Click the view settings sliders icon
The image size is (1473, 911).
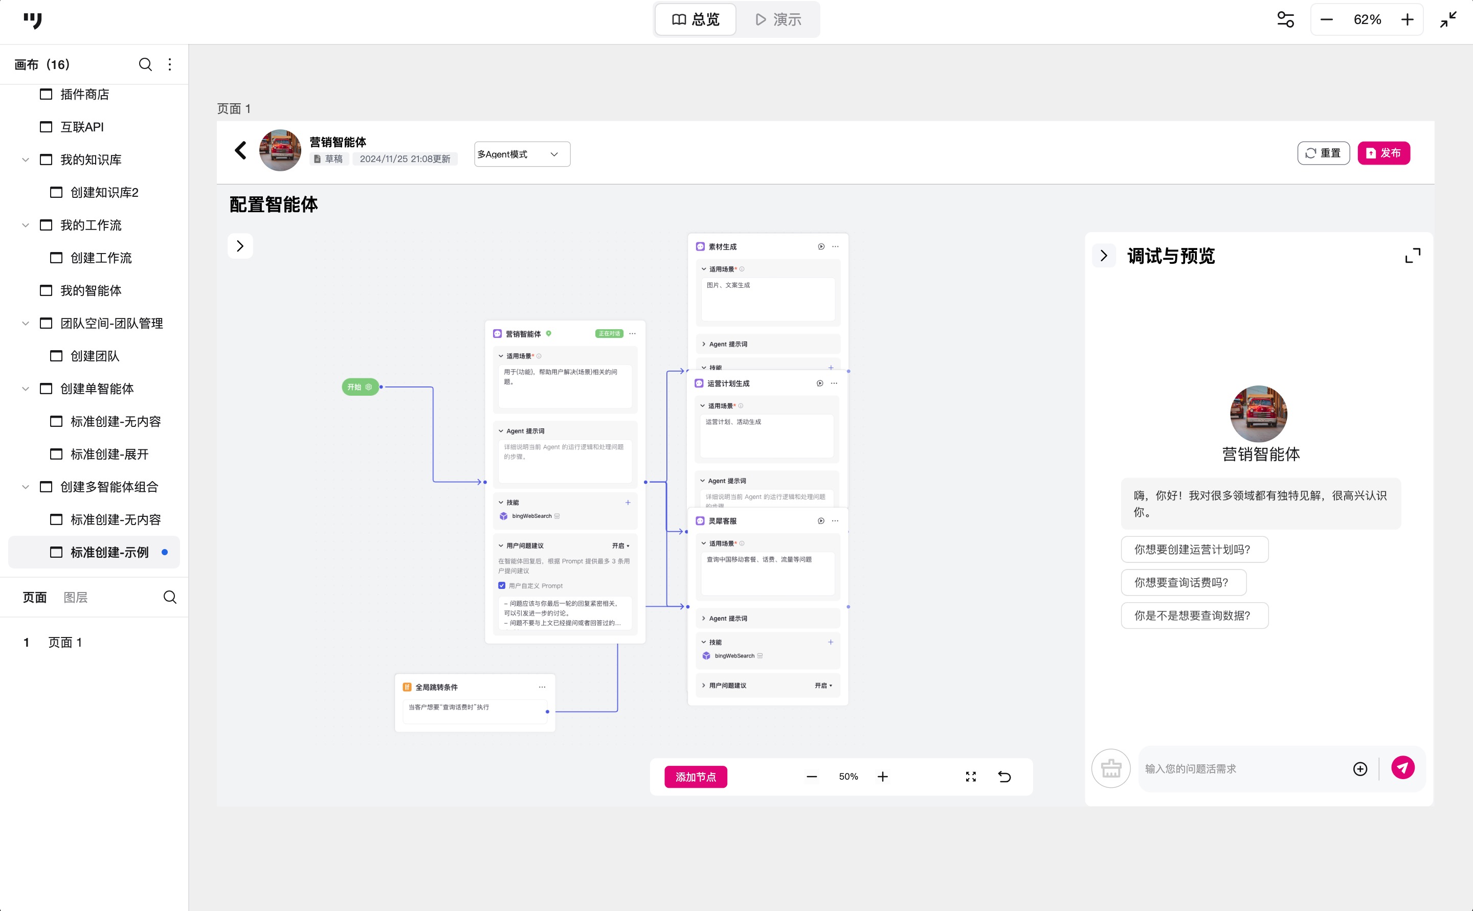point(1285,20)
